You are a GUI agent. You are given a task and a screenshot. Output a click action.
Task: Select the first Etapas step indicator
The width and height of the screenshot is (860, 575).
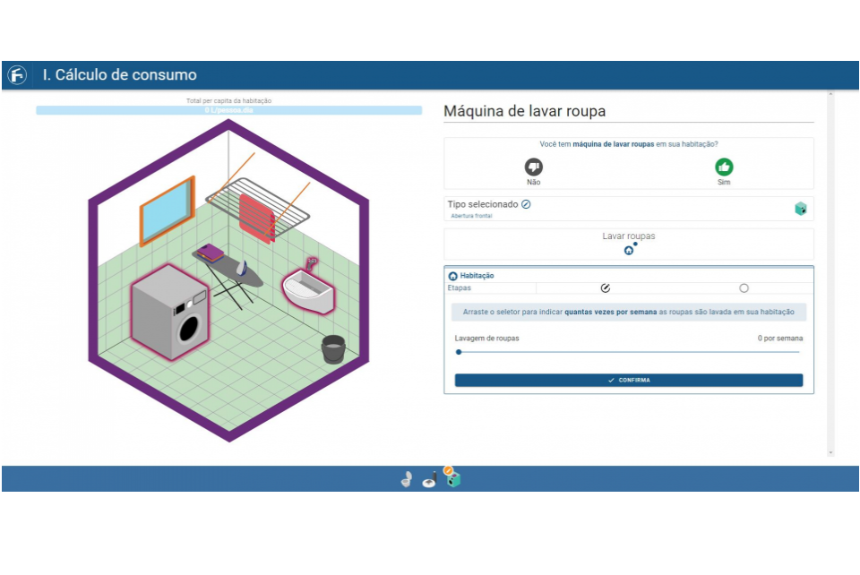click(606, 288)
